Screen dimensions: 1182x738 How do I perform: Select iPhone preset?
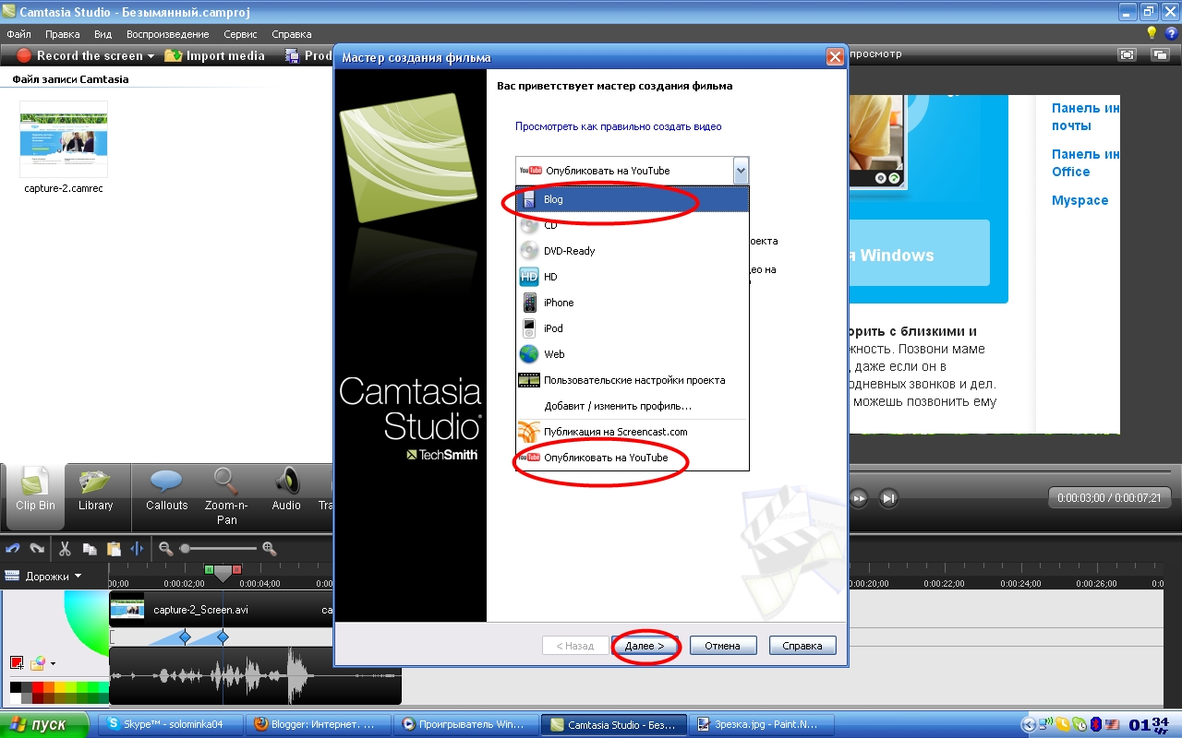(x=633, y=303)
